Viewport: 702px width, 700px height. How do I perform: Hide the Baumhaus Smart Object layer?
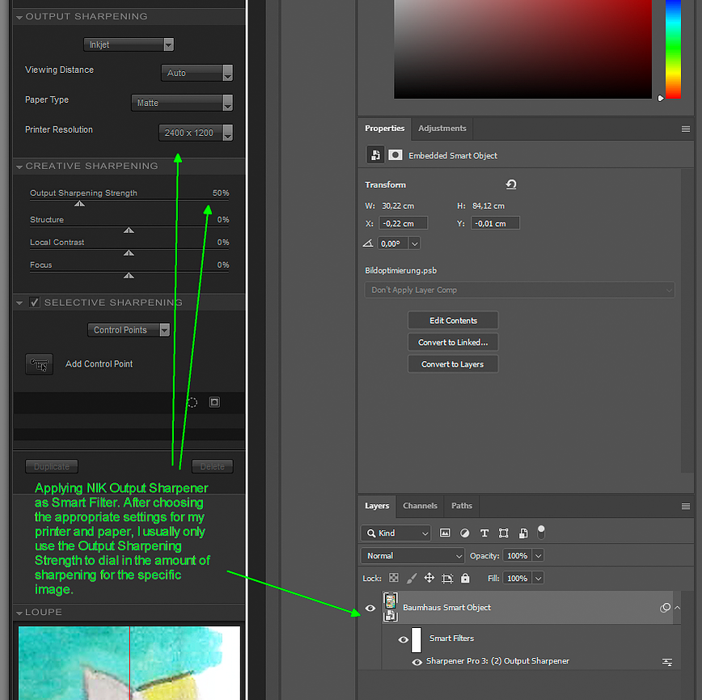coord(370,609)
